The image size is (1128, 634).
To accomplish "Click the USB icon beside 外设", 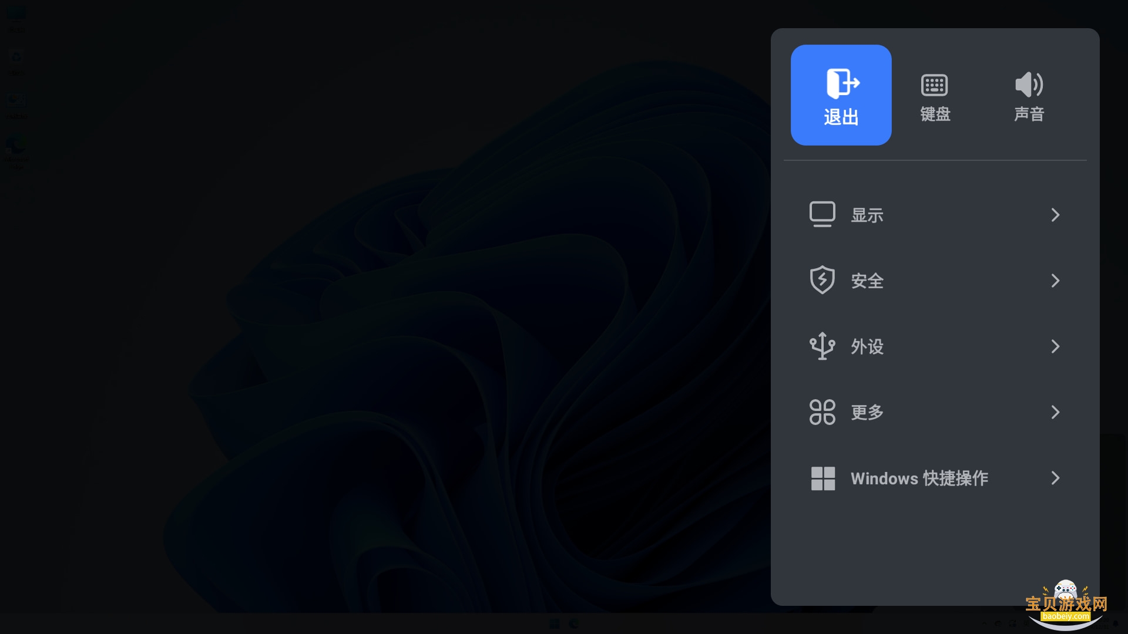I will click(822, 346).
